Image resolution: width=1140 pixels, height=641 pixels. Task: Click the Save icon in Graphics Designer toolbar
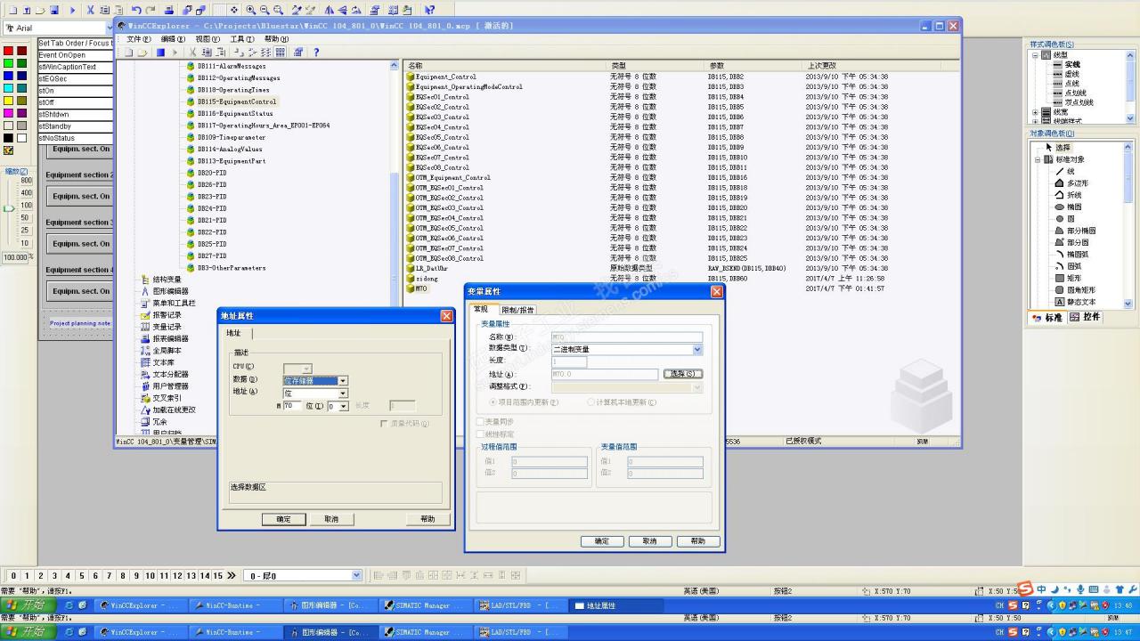pyautogui.click(x=54, y=10)
